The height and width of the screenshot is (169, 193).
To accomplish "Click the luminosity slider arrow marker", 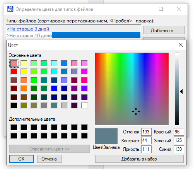I will pyautogui.click(x=181, y=92).
